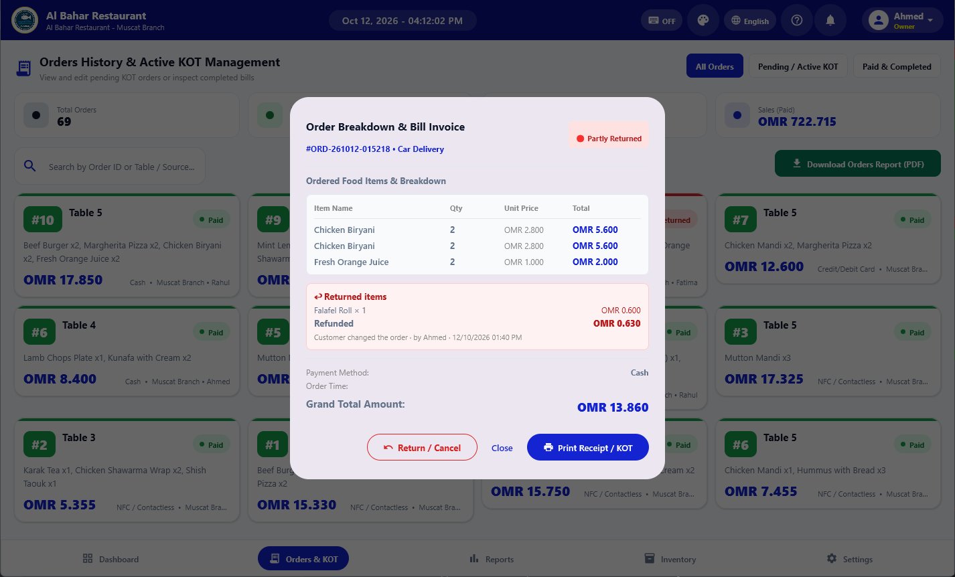Switch to Pending / Active KOT tab

(x=798, y=66)
